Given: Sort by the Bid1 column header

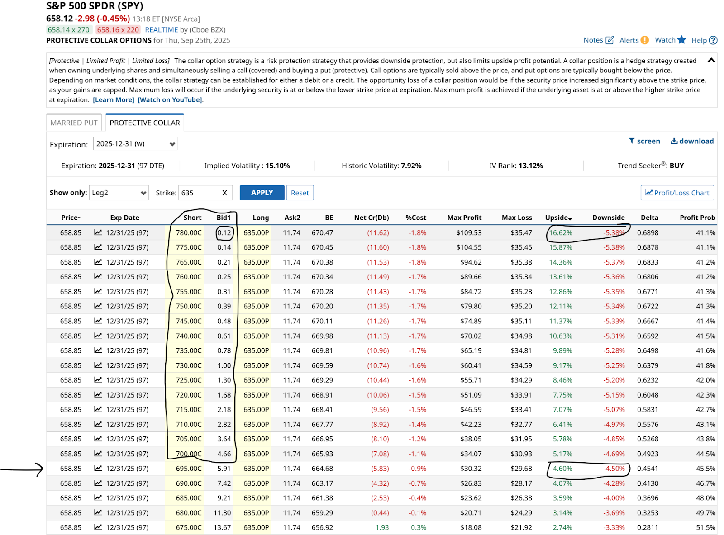Looking at the screenshot, I should [x=224, y=218].
